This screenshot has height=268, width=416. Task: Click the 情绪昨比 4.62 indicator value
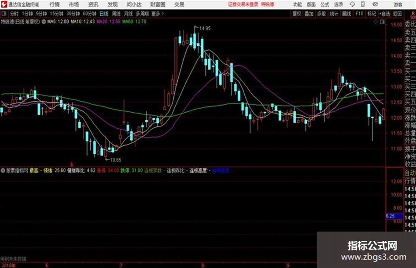[81, 170]
